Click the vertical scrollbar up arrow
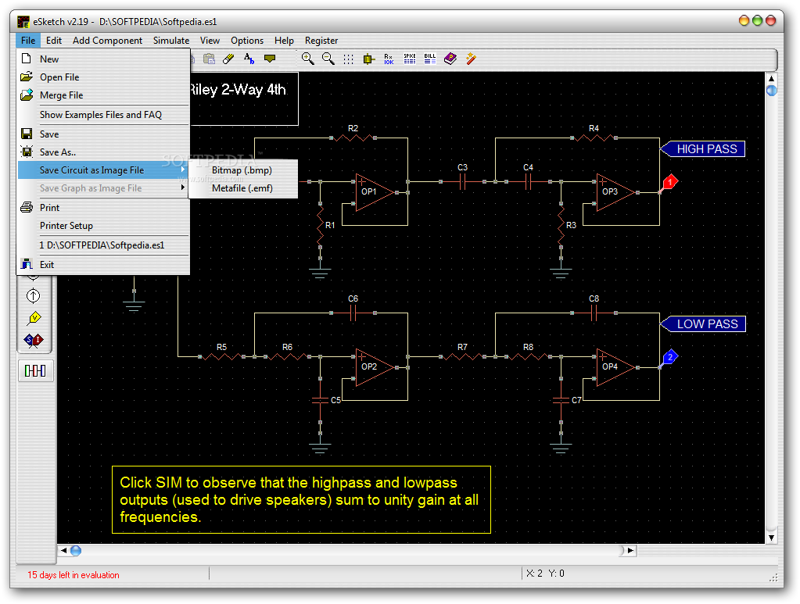800x604 pixels. 771,78
